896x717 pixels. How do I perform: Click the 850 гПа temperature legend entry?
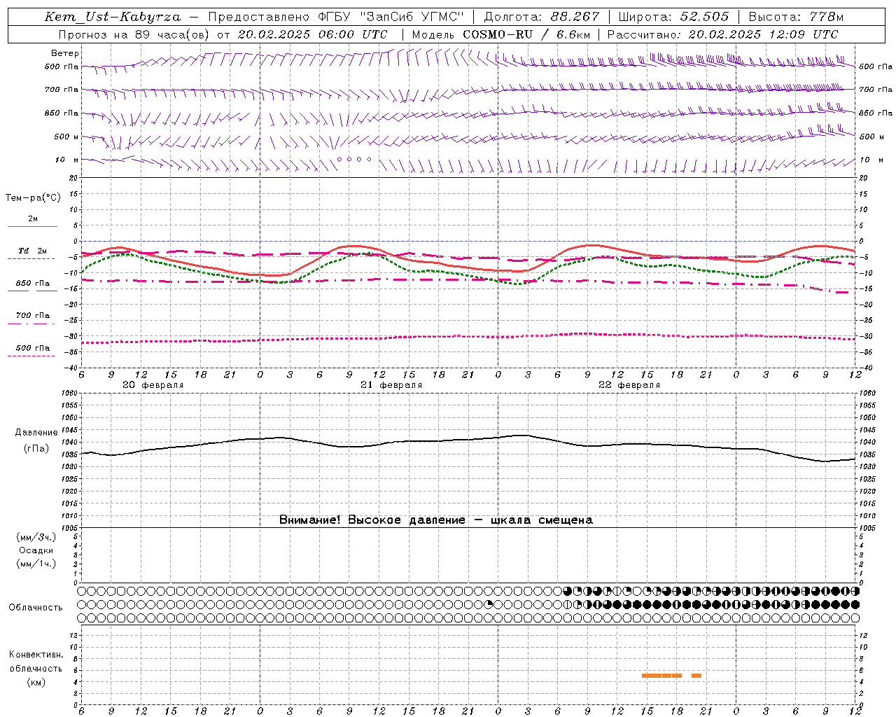coord(33,284)
